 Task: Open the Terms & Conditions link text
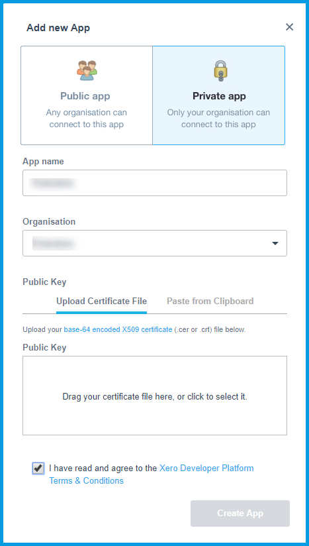point(86,481)
